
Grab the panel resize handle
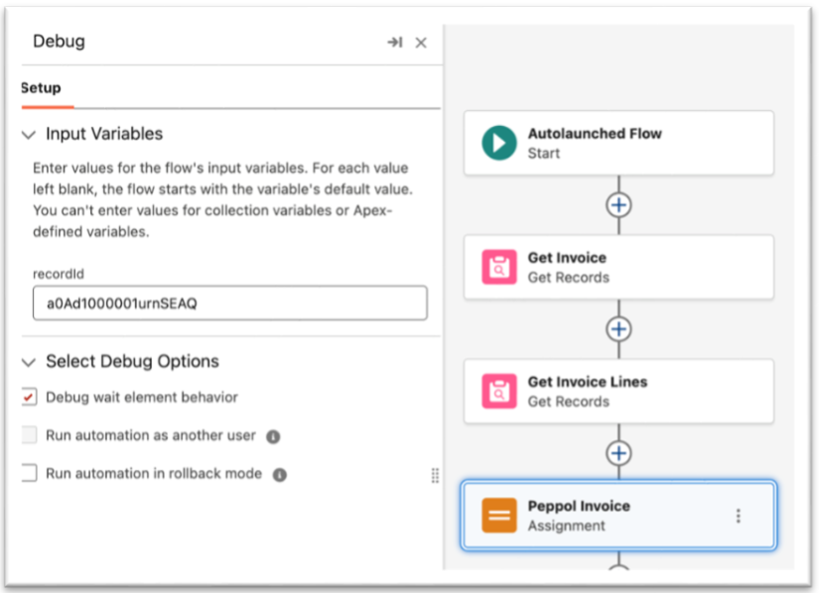coord(435,476)
